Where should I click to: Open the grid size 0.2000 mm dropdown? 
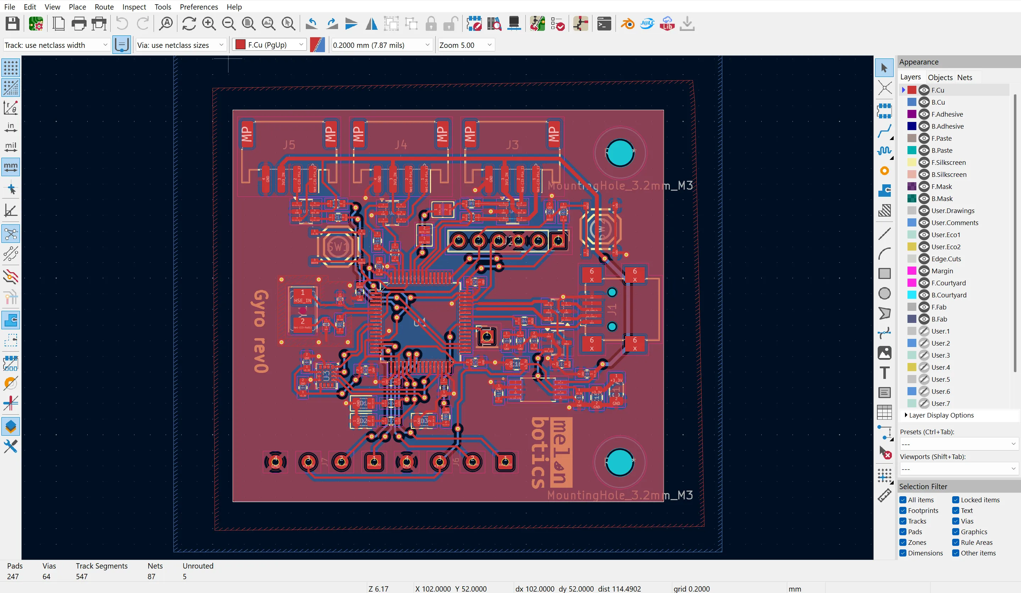pyautogui.click(x=381, y=45)
